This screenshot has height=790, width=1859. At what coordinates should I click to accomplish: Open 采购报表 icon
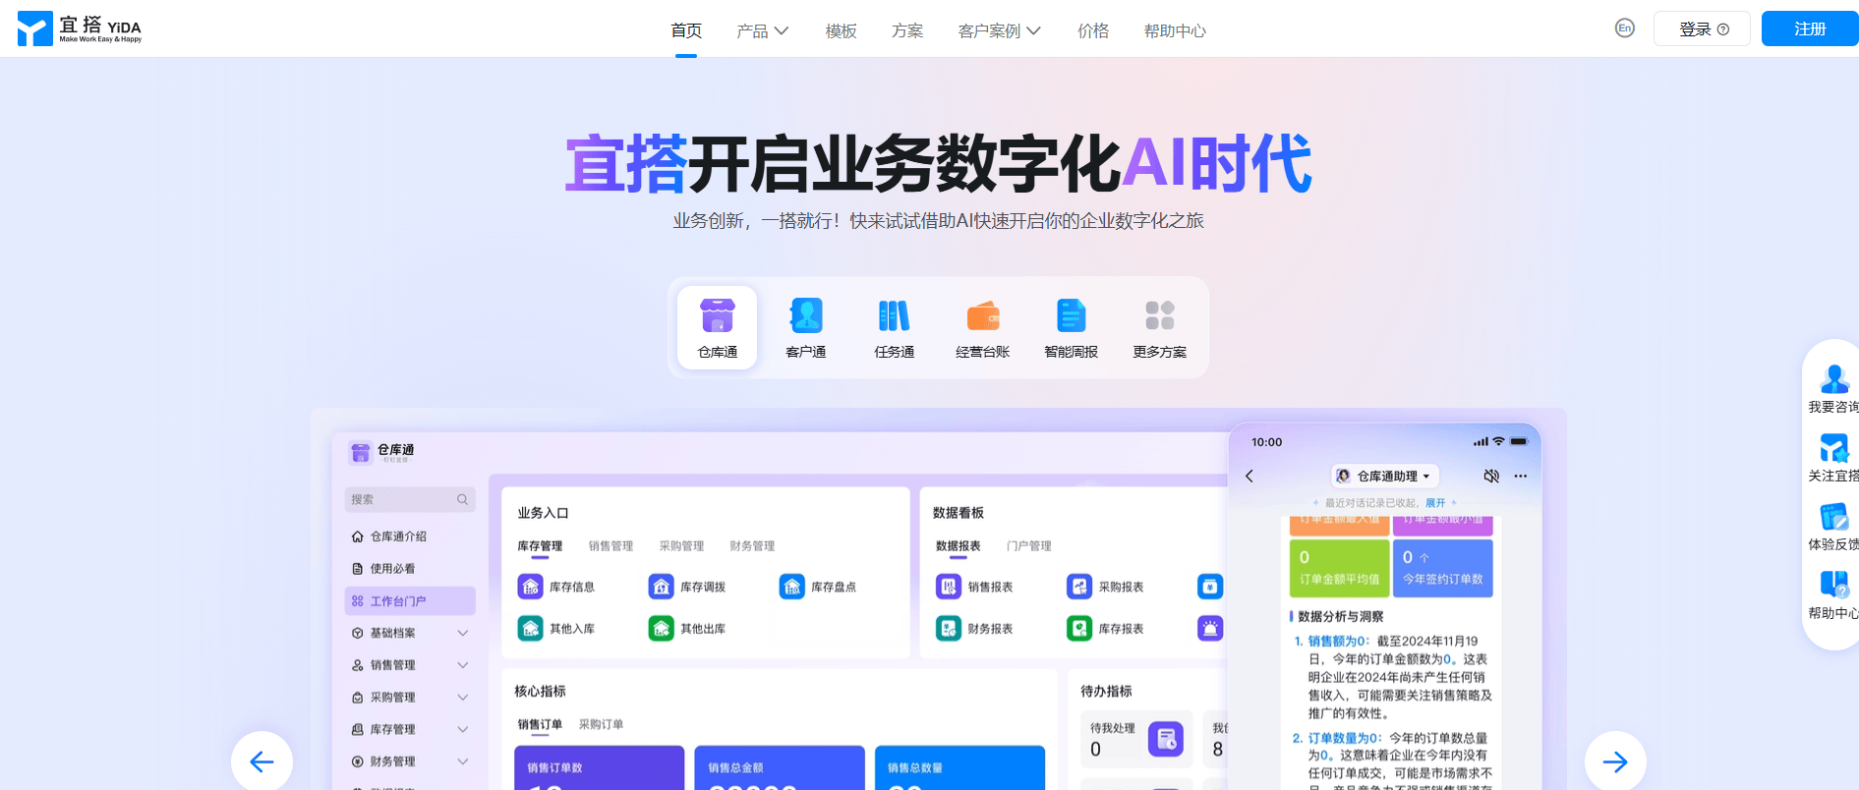click(x=1079, y=587)
